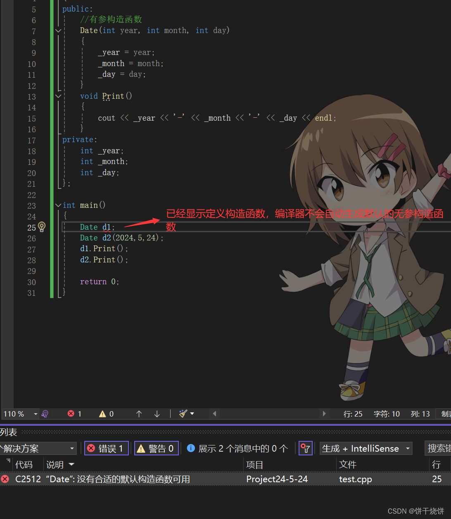This screenshot has width=451, height=519.
Task: Sort error list by the 项目 column header
Action: (254, 465)
